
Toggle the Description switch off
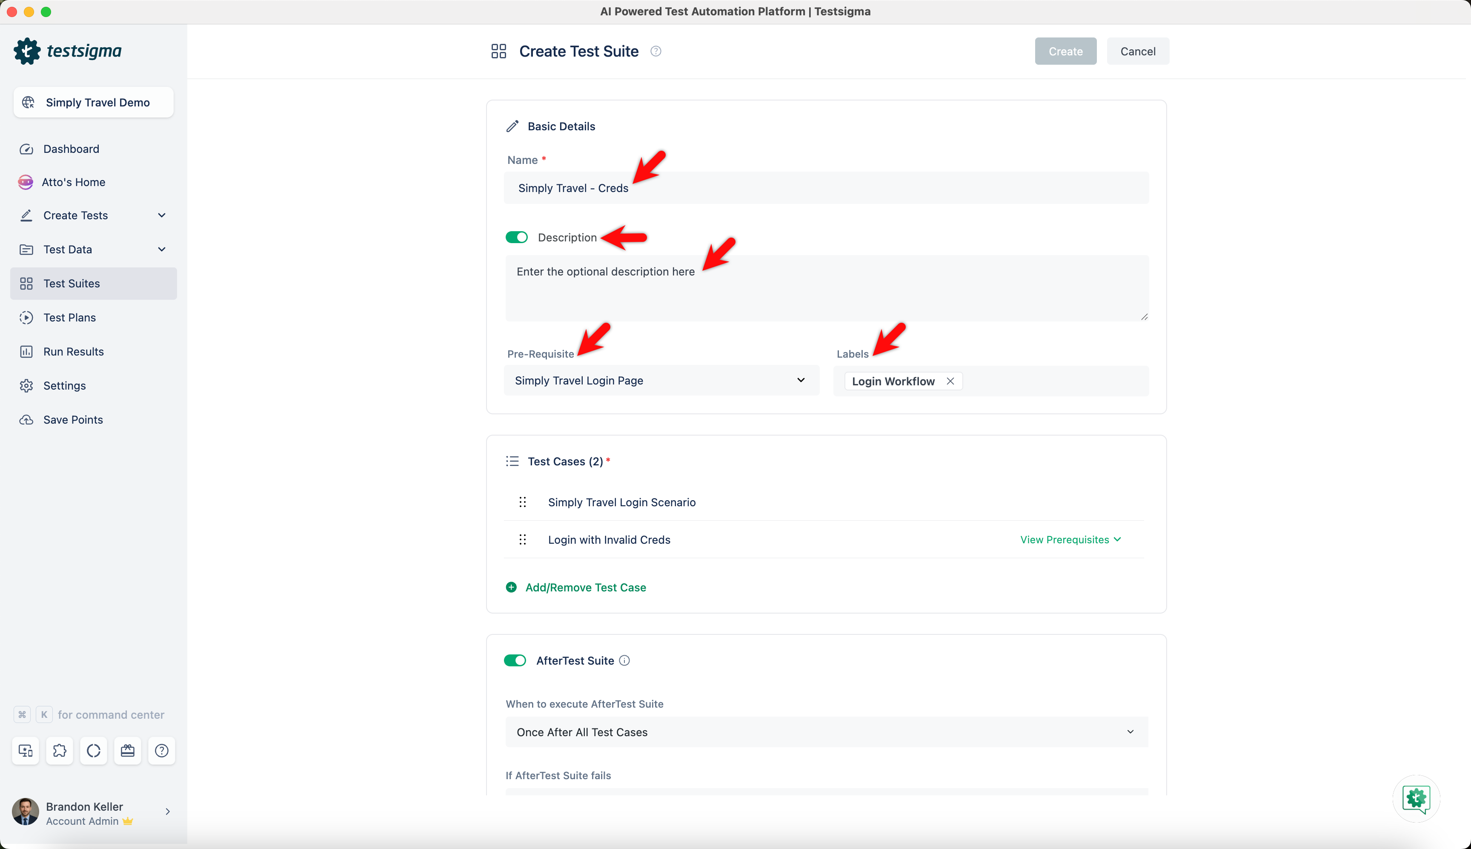(x=516, y=237)
